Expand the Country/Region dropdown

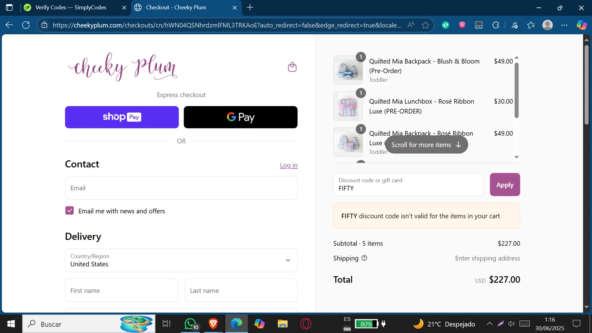[181, 260]
